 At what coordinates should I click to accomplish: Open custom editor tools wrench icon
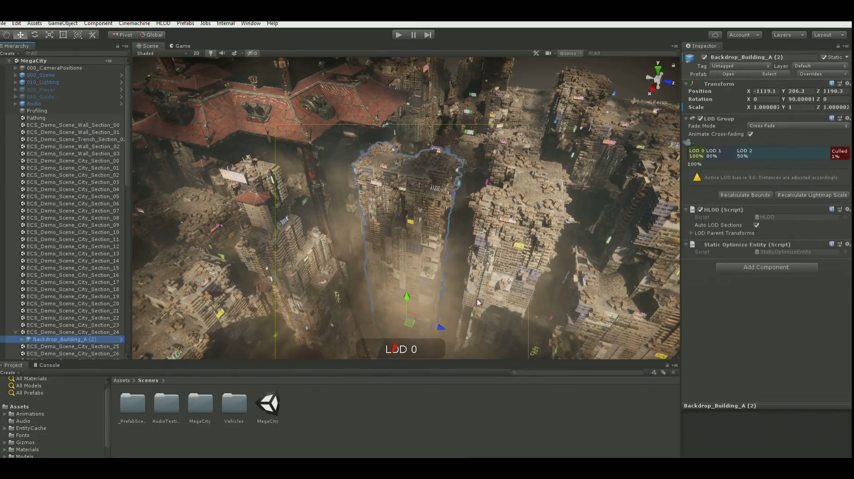tap(92, 35)
